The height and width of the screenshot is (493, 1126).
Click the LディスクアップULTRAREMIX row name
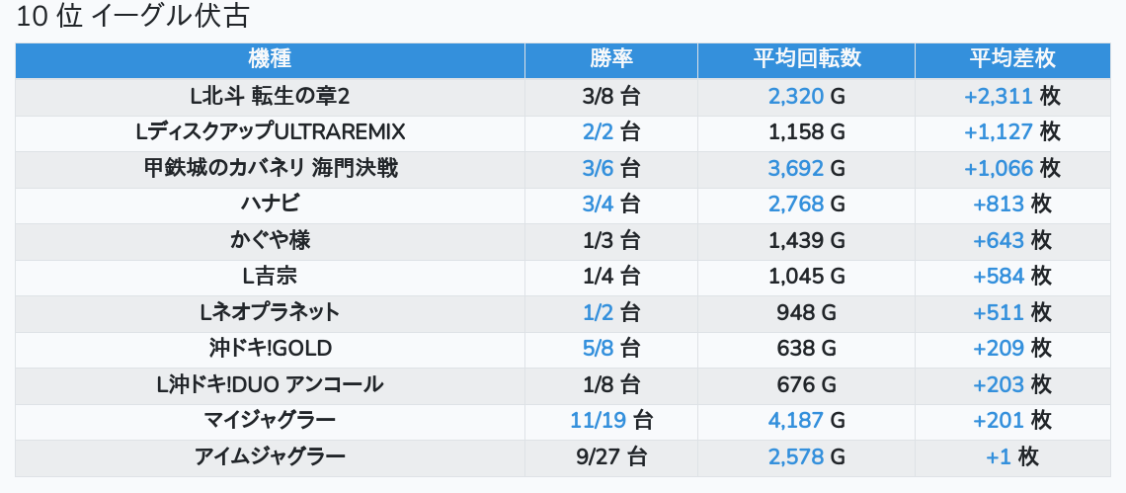tap(270, 131)
